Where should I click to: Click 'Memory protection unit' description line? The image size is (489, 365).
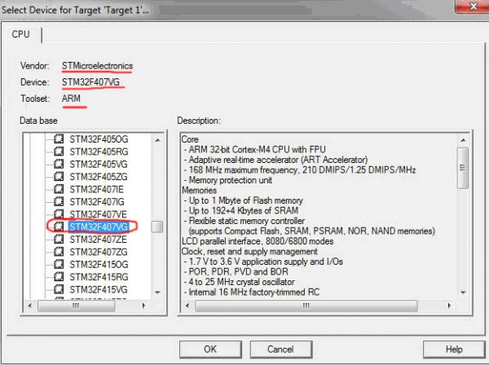pyautogui.click(x=228, y=180)
